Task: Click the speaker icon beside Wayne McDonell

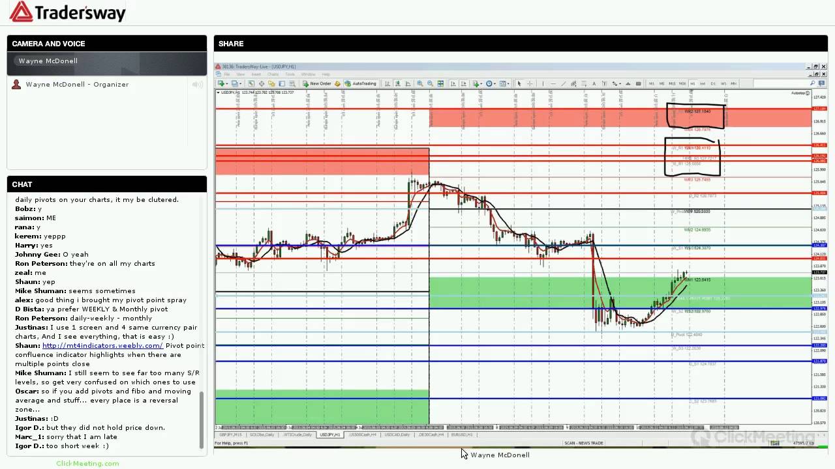Action: pos(197,85)
